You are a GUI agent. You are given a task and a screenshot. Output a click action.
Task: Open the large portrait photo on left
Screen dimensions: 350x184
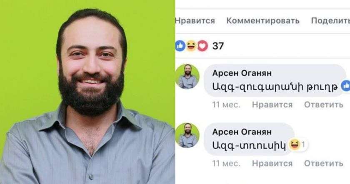pos(87,92)
